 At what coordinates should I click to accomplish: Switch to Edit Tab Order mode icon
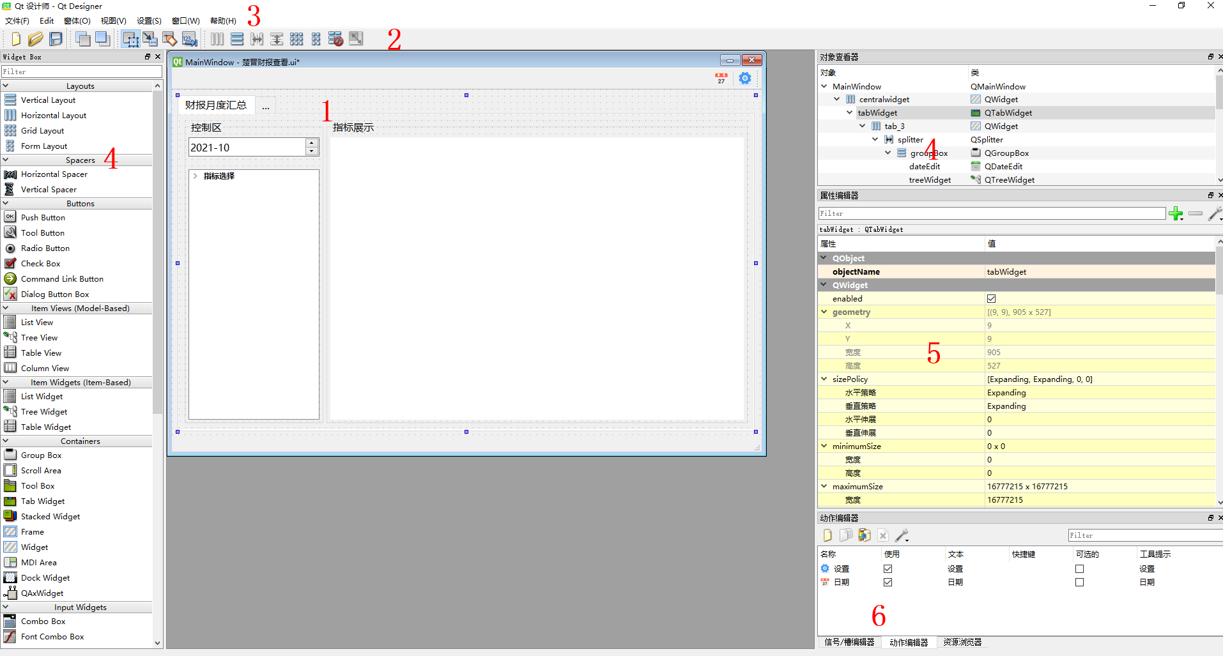(x=190, y=39)
